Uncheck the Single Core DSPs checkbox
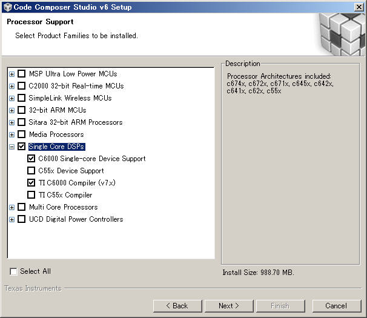 click(x=22, y=147)
